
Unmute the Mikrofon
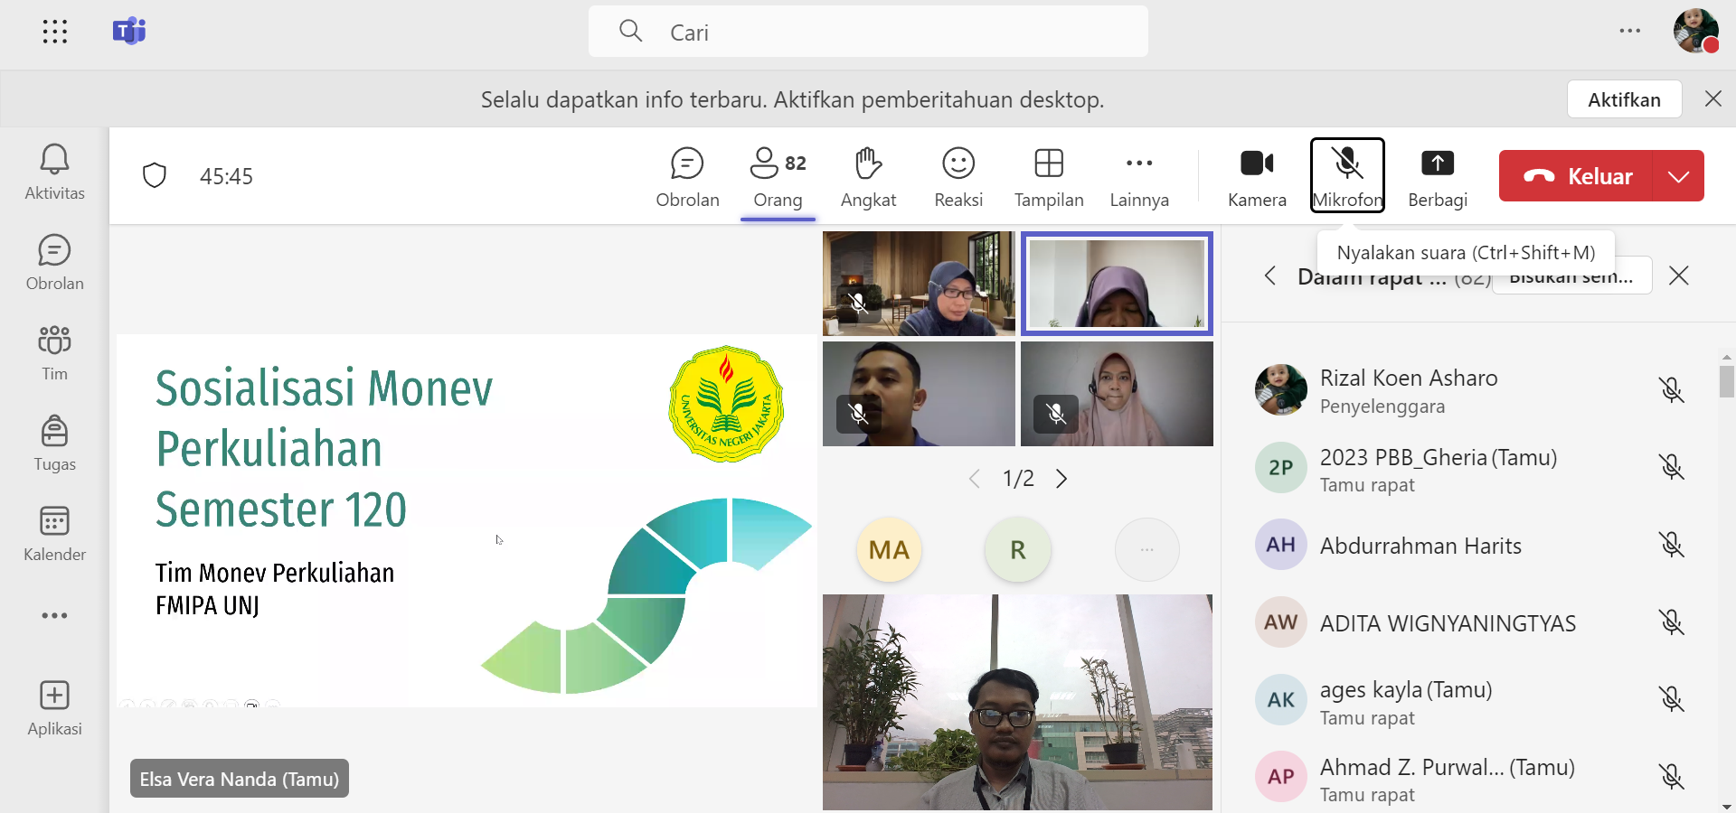point(1347,175)
